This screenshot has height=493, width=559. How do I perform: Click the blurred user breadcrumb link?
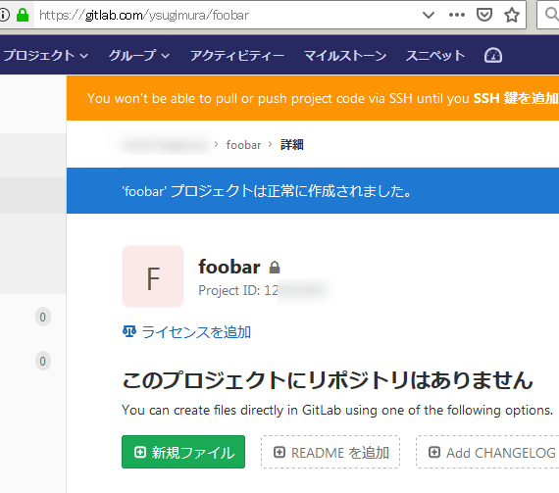(165, 145)
